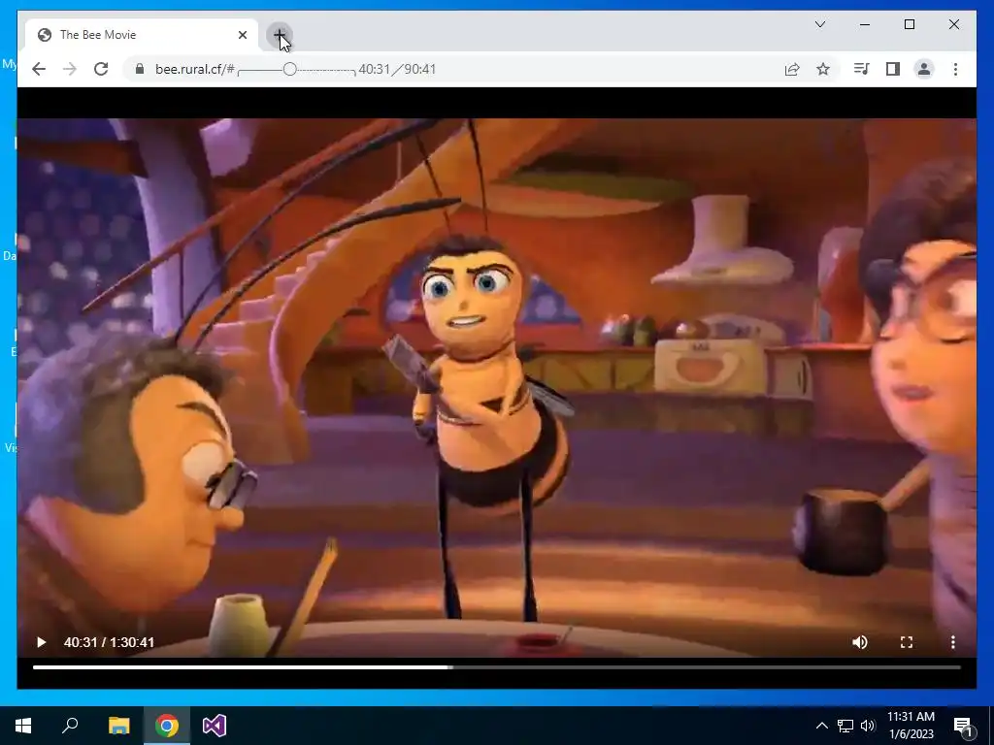Go back to previous page
The image size is (994, 745).
pos(39,69)
